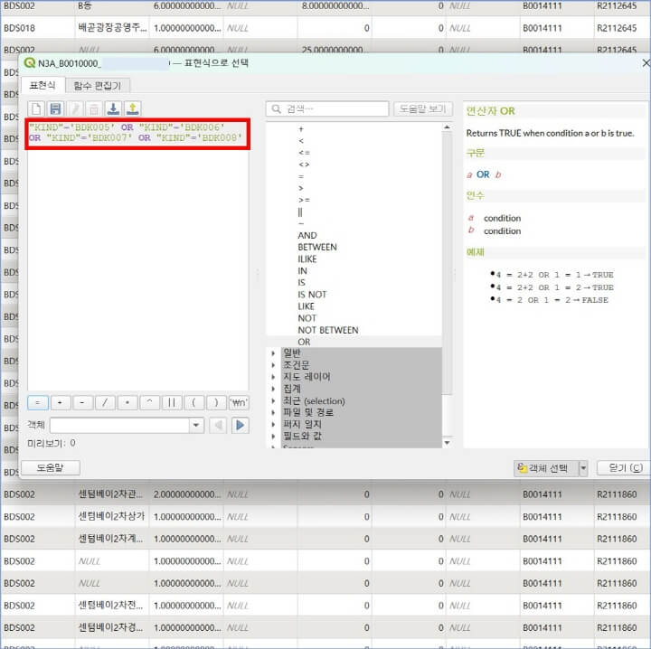Insert multiply operator from the bottom operator buttons

[127, 402]
